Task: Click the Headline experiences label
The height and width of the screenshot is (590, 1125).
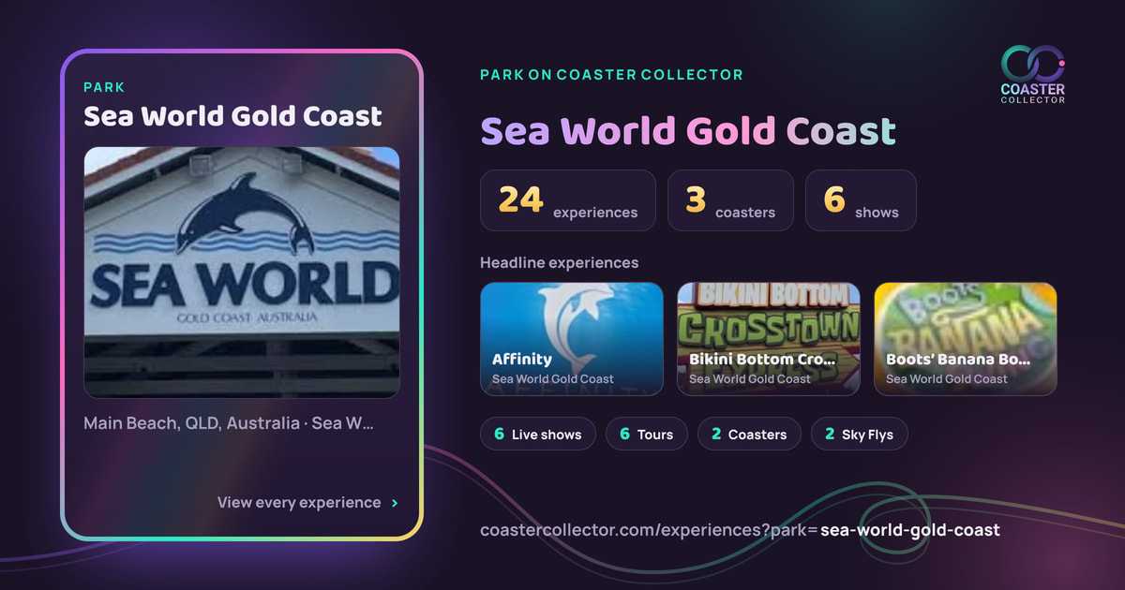Action: [x=559, y=262]
